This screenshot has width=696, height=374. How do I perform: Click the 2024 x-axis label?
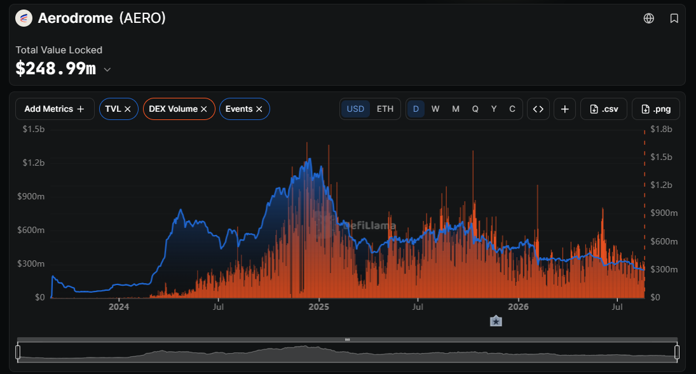119,307
